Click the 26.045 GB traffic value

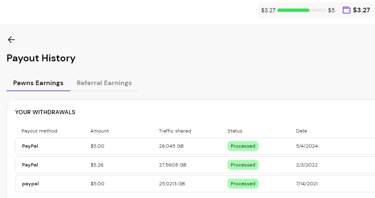171,146
